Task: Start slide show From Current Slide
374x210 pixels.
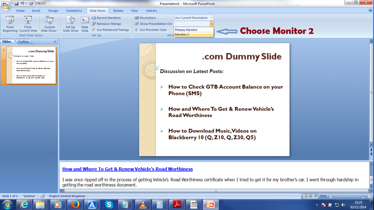Action: coord(28,24)
